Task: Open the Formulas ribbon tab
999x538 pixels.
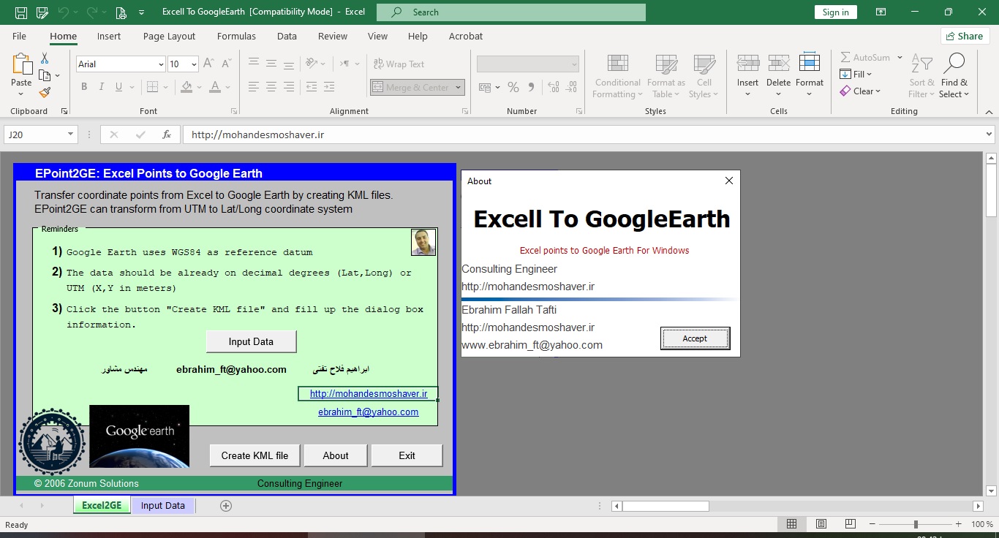Action: [236, 36]
